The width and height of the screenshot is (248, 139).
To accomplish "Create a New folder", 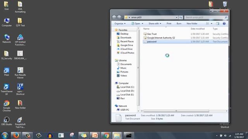I will point(192,24).
